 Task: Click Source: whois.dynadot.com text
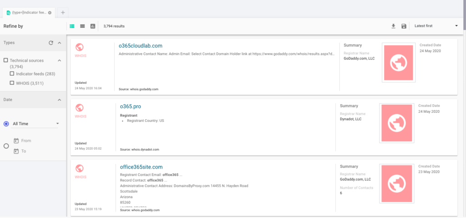139,150
